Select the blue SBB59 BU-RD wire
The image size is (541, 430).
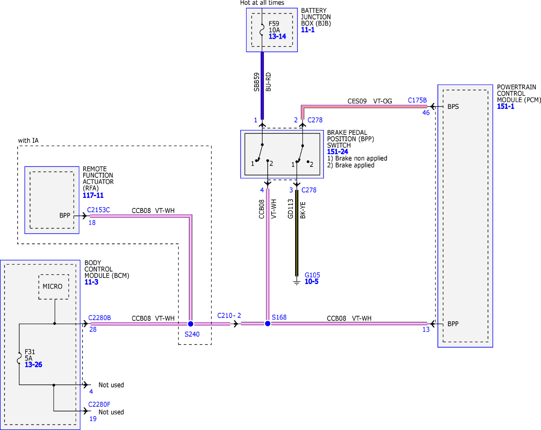point(262,86)
